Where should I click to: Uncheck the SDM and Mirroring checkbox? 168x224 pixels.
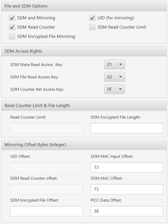12,18
